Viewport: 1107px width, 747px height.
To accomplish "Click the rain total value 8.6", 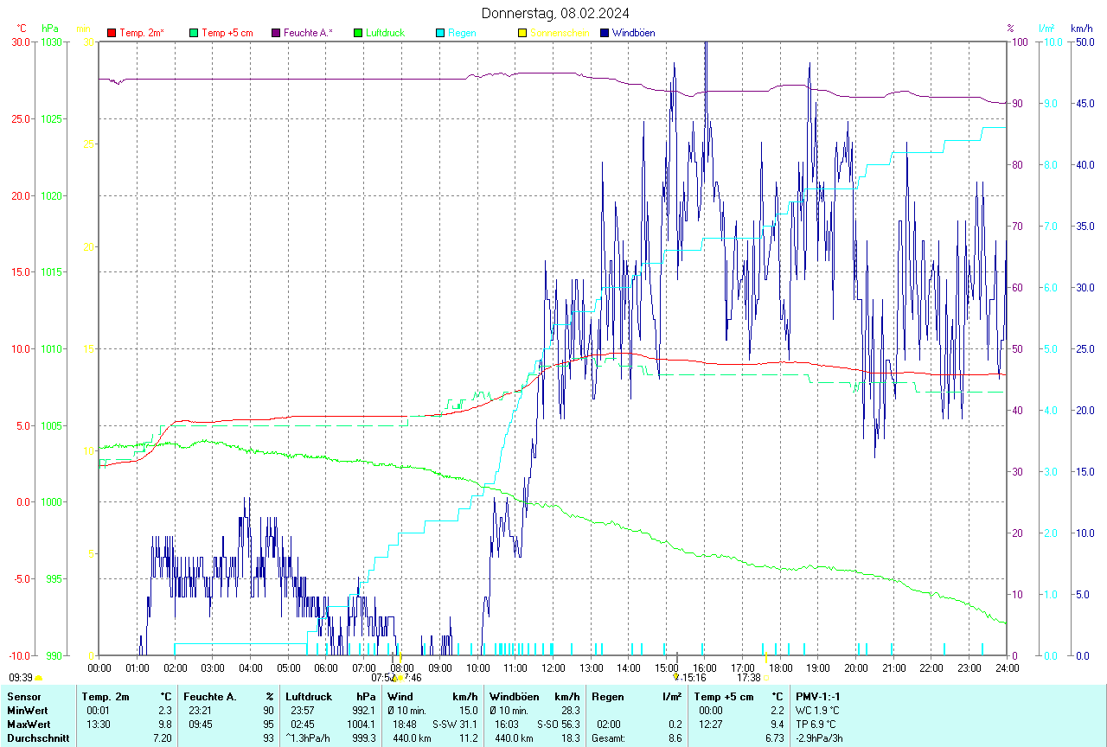I will (675, 738).
